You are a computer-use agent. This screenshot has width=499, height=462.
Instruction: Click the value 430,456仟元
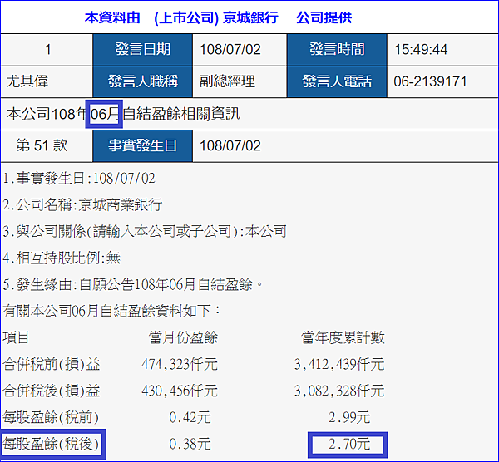point(180,391)
